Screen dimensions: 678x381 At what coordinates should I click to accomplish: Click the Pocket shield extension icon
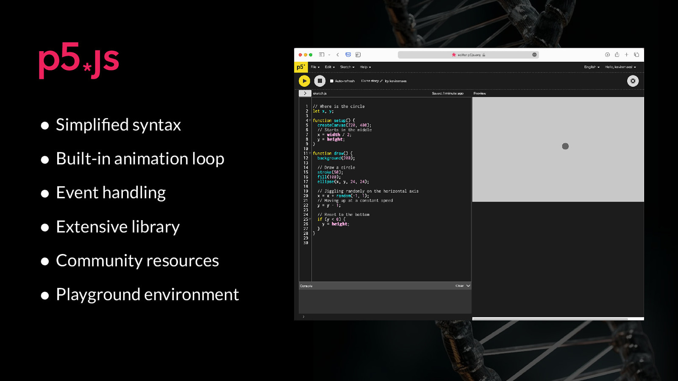[x=348, y=55]
